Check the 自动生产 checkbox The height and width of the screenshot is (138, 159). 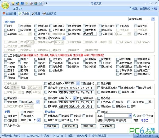pyautogui.click(x=6, y=116)
